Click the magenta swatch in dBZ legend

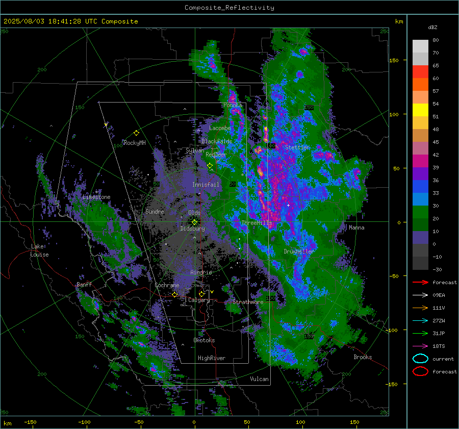click(420, 161)
